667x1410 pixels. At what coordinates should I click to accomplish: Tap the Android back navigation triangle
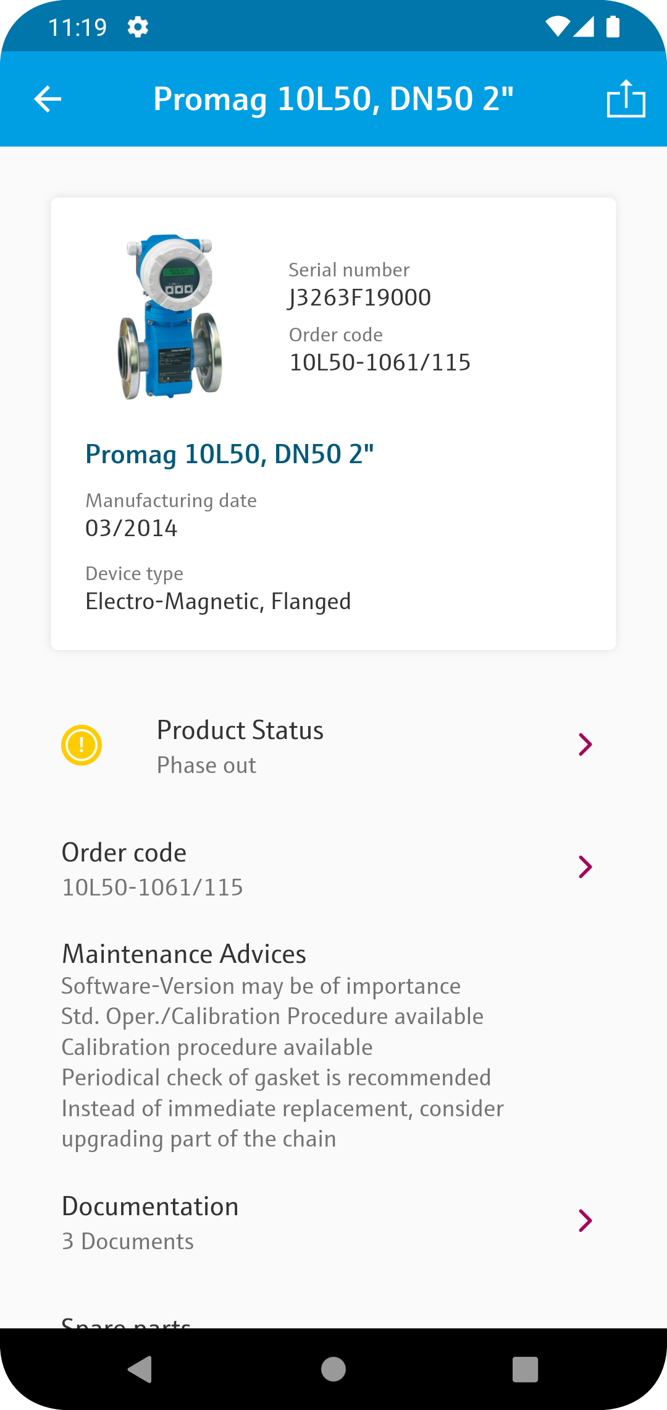pyautogui.click(x=140, y=1369)
